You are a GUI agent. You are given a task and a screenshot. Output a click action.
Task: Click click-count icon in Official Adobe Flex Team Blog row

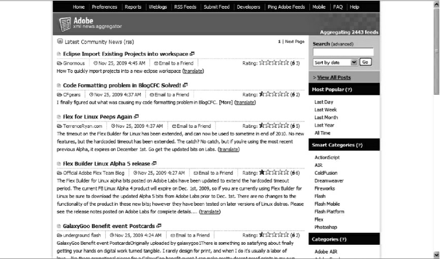[x=294, y=173]
